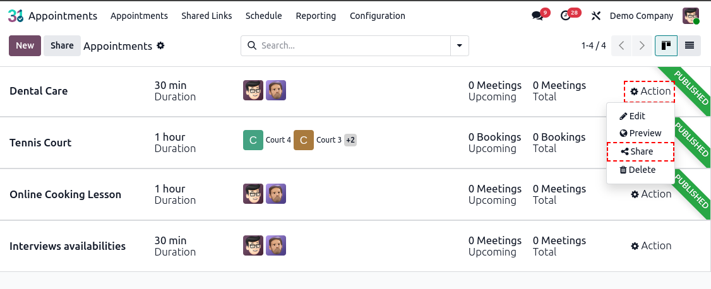The height and width of the screenshot is (289, 711).
Task: Open the messages chat icon
Action: [x=538, y=16]
